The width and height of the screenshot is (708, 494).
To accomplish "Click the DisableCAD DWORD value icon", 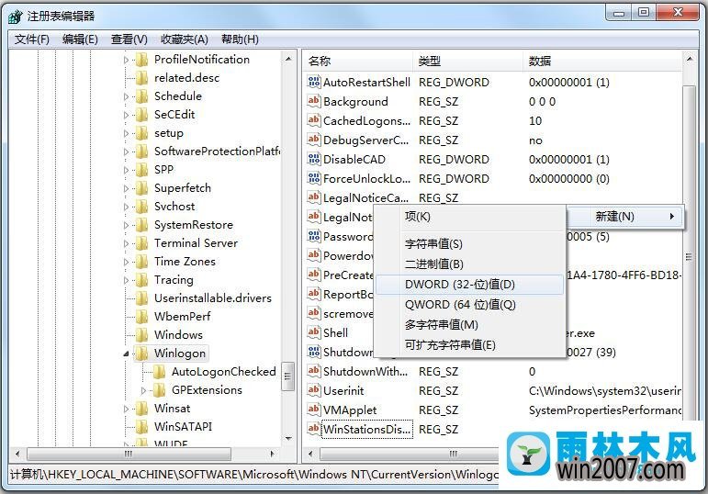I will point(314,159).
